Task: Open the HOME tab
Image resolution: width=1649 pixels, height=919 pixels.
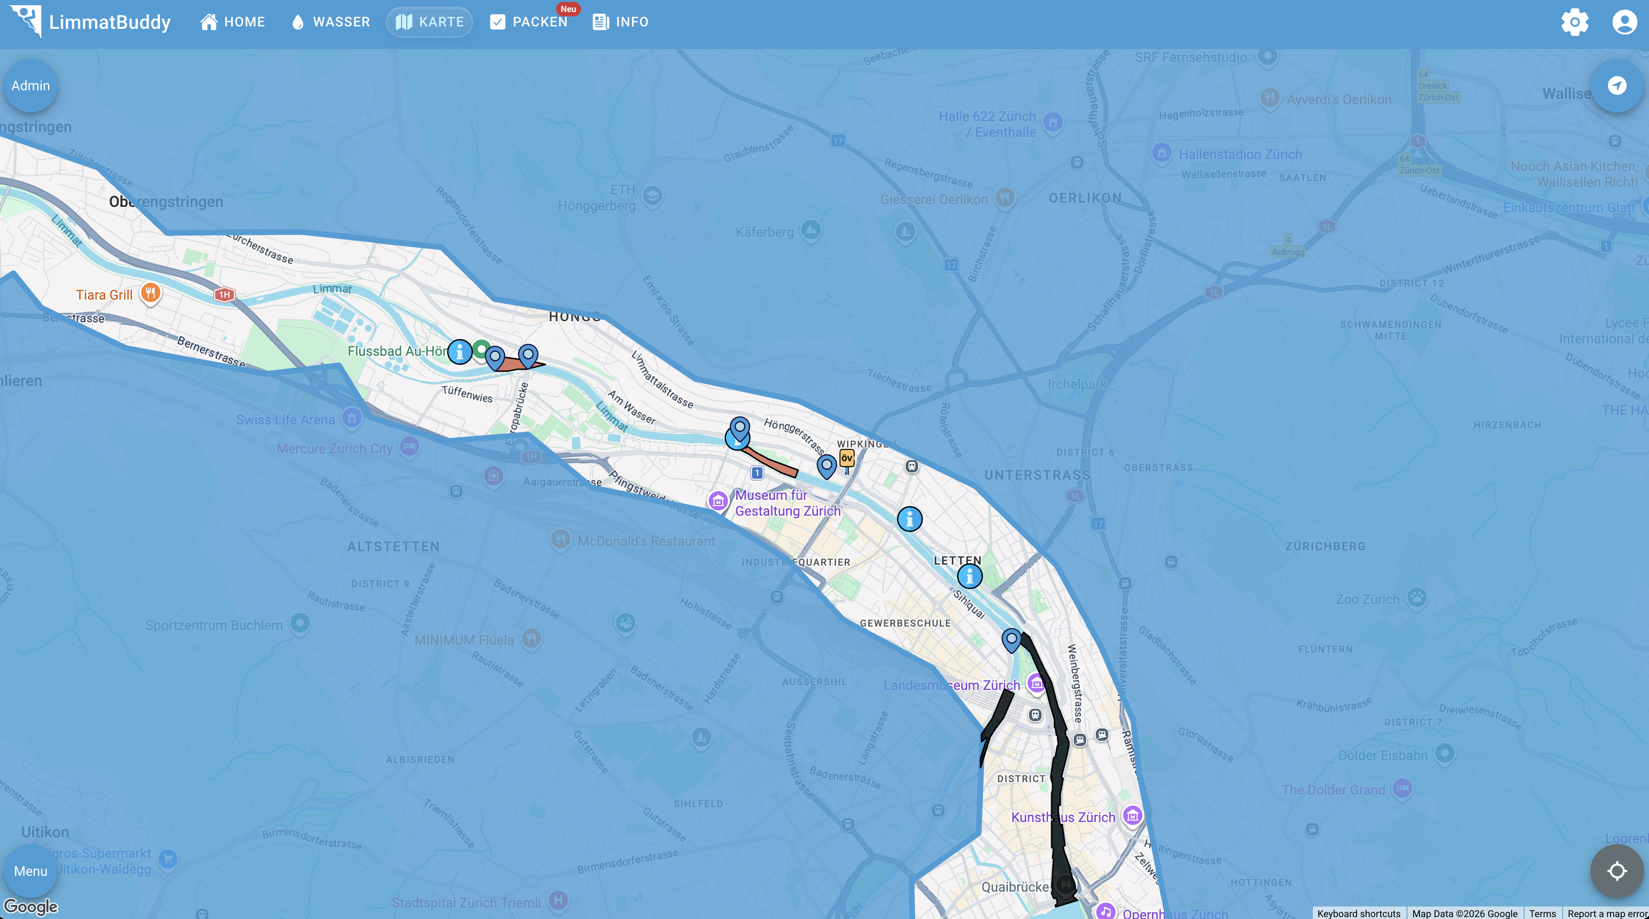Action: point(232,22)
